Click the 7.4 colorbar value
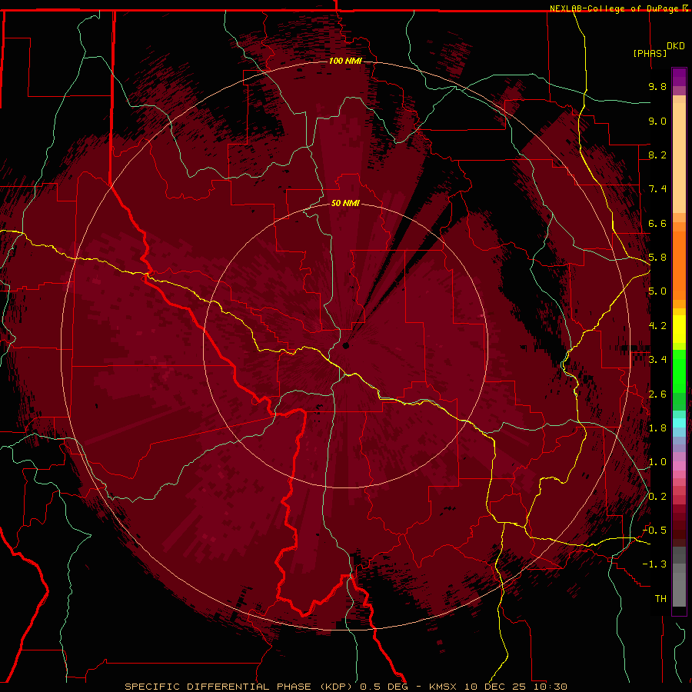The image size is (692, 692). 657,189
